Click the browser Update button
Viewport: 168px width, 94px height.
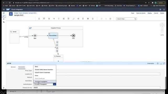click(161, 3)
